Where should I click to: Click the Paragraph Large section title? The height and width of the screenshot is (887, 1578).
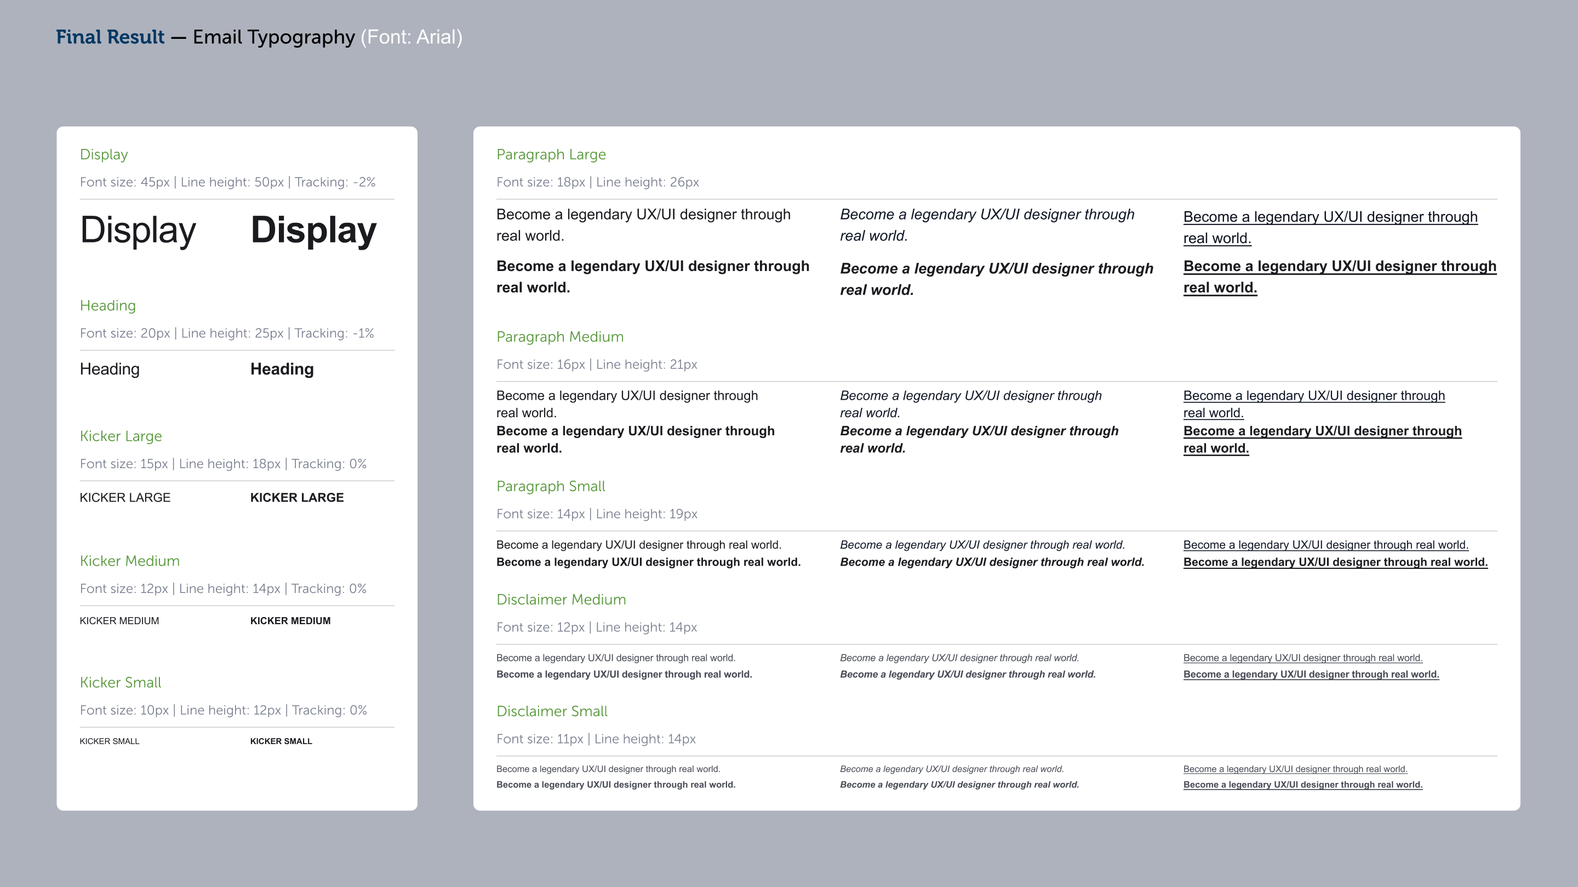click(x=551, y=154)
